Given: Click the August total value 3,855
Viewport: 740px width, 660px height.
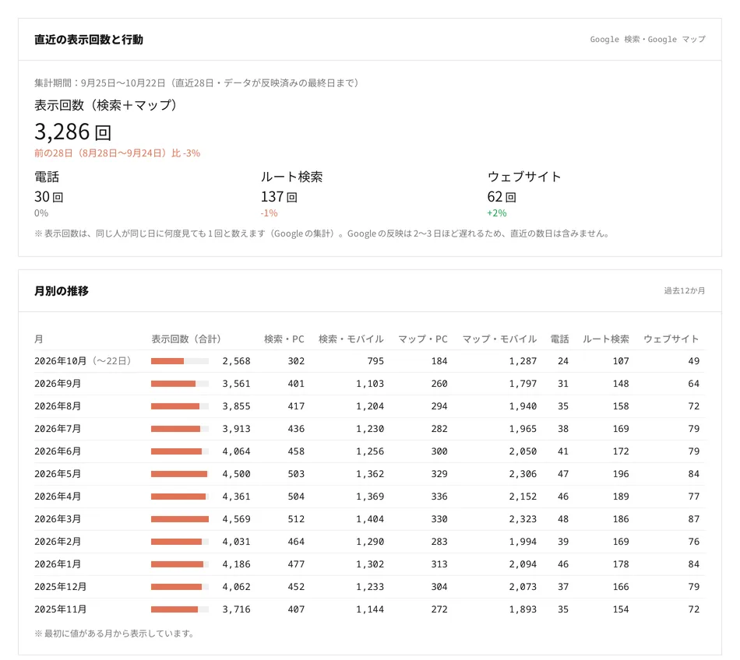Looking at the screenshot, I should (237, 406).
